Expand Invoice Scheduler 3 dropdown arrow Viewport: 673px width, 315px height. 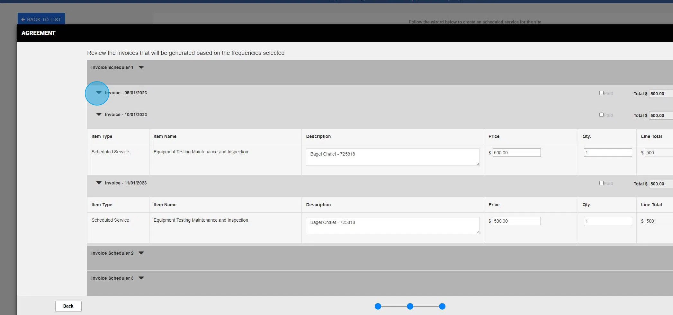tap(141, 278)
